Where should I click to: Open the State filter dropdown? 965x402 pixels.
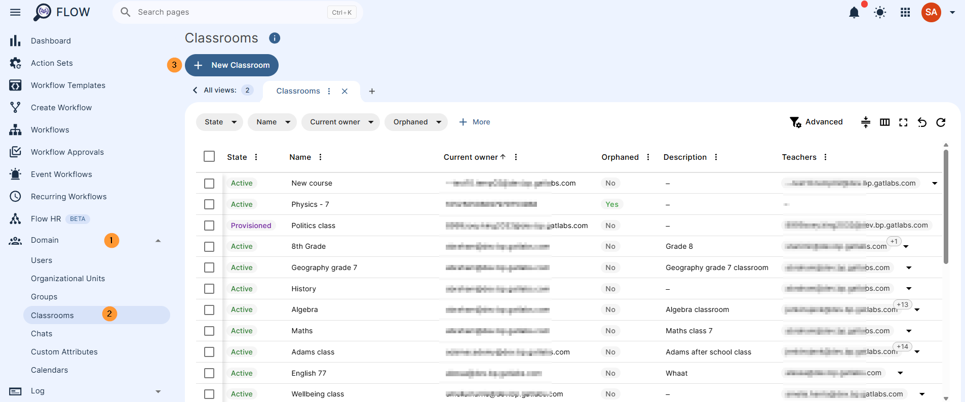[x=220, y=122]
